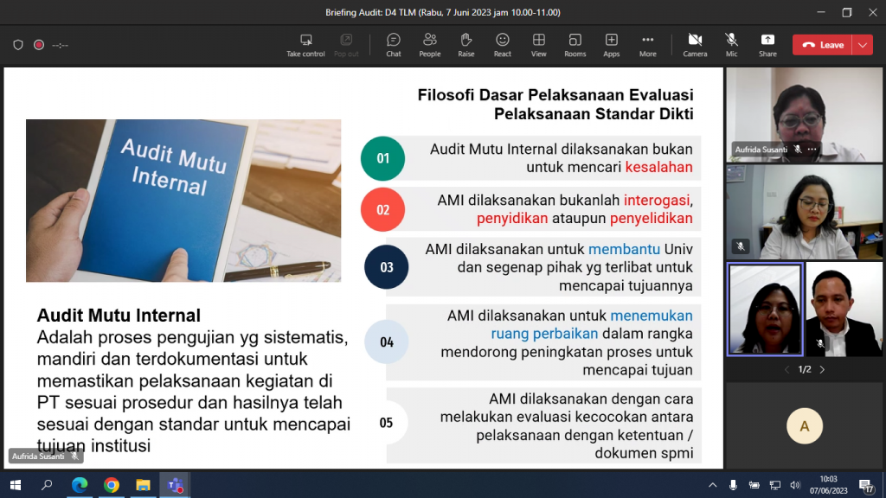Toggle the Camera on
The height and width of the screenshot is (498, 886).
(x=695, y=44)
